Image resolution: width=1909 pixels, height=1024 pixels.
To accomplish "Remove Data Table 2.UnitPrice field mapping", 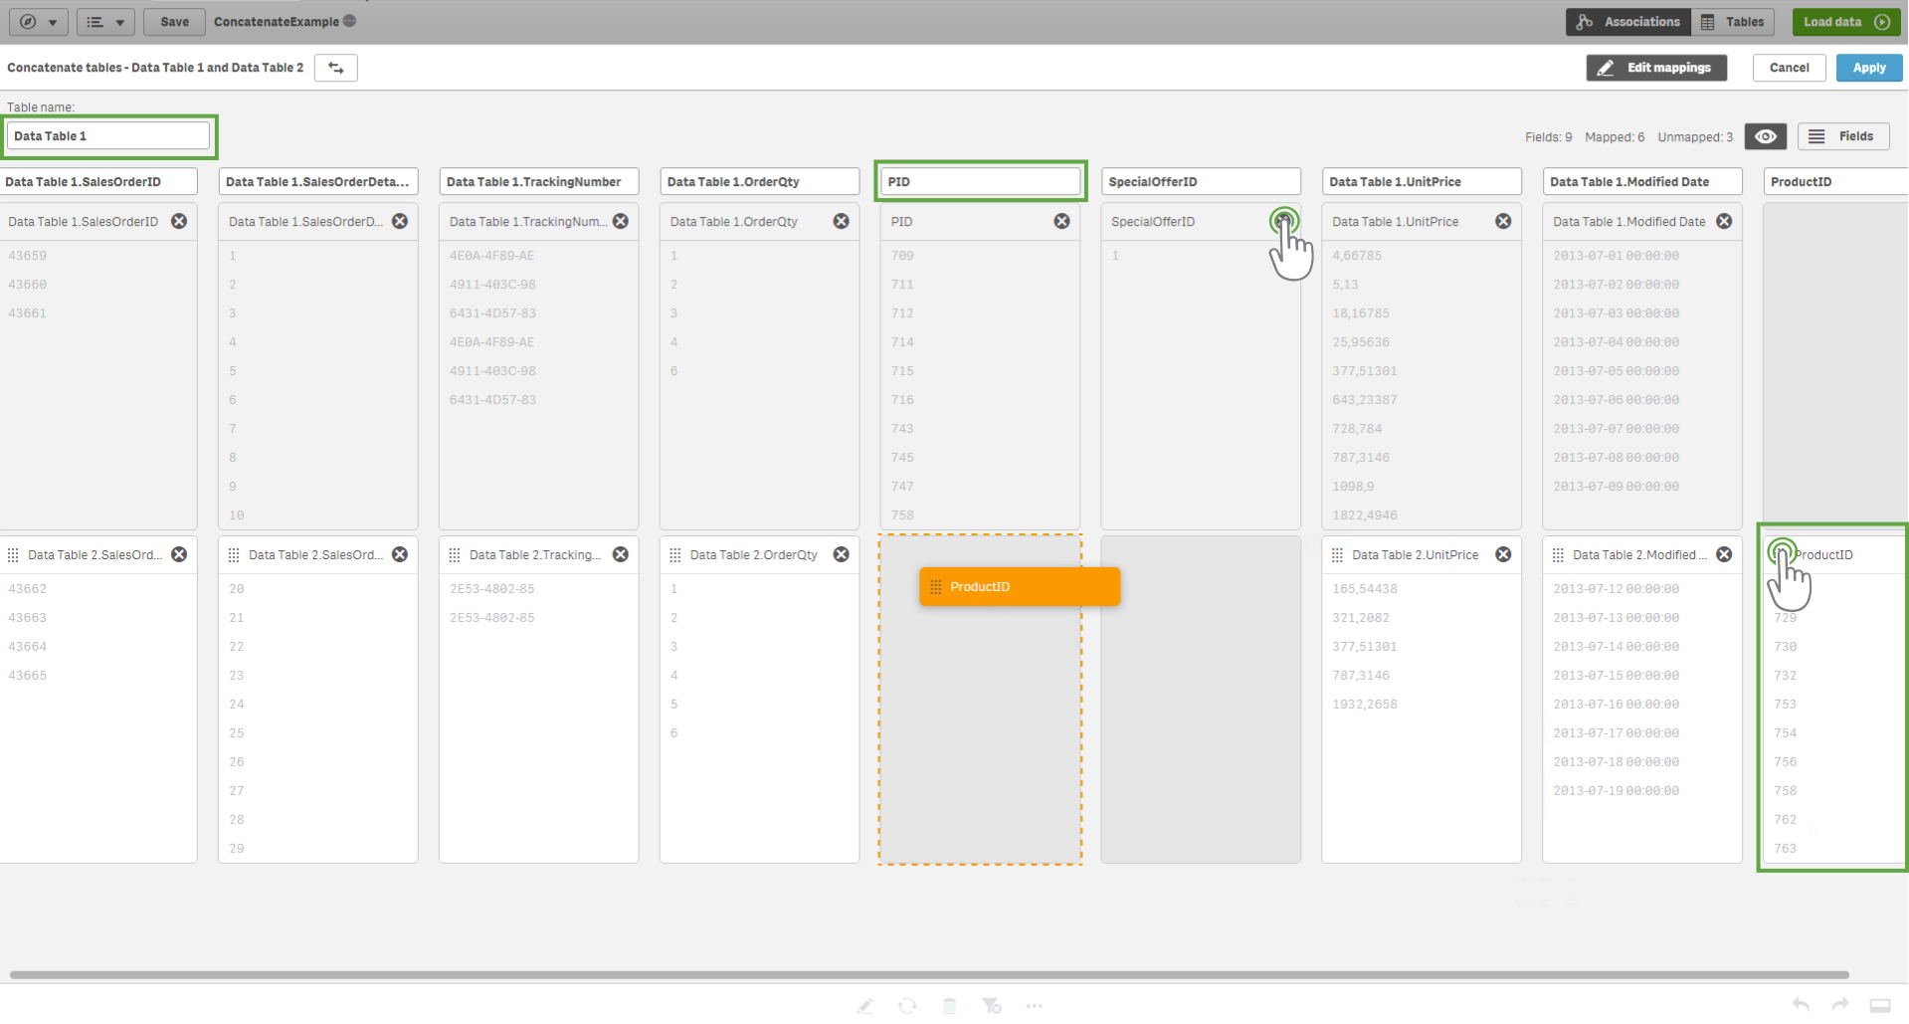I will (1503, 554).
